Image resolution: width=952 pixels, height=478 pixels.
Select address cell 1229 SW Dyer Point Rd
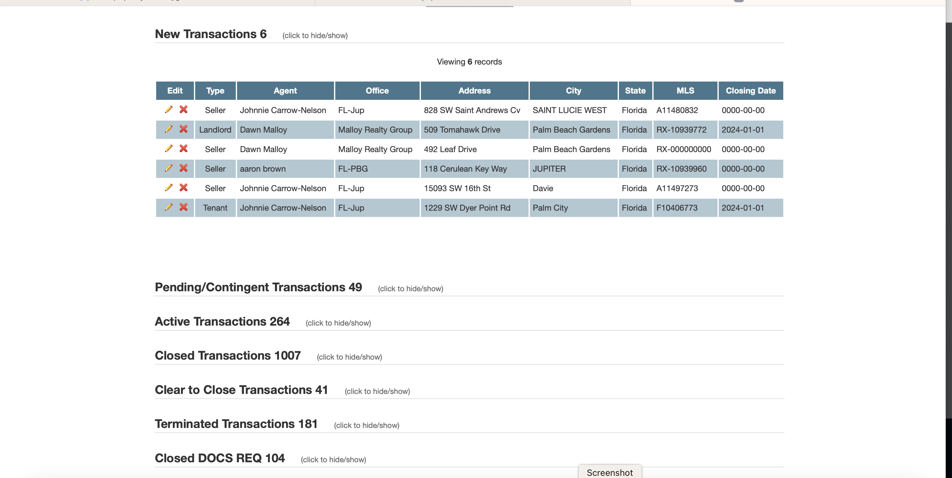point(474,208)
